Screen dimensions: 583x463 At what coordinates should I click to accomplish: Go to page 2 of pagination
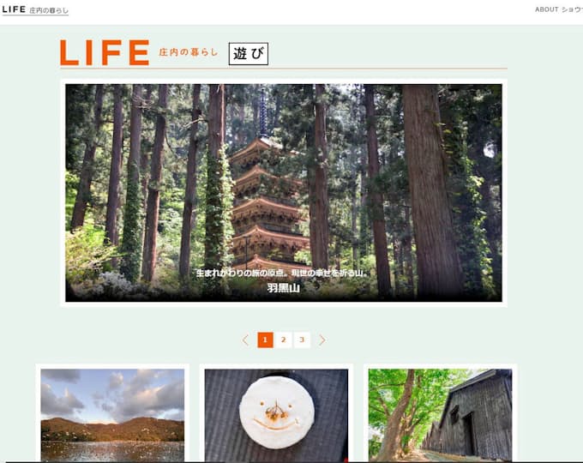click(283, 340)
